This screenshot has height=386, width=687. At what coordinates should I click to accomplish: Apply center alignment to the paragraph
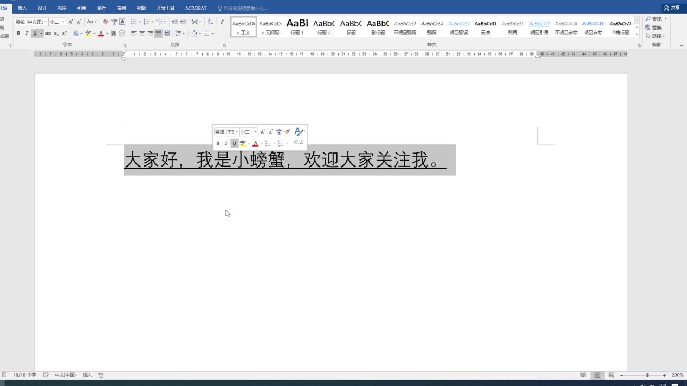142,33
